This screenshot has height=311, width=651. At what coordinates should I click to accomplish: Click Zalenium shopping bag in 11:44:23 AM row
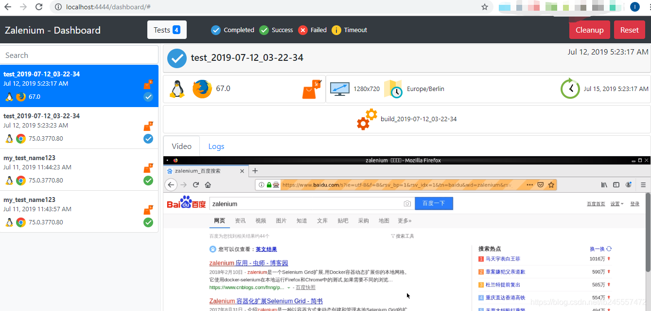148,168
